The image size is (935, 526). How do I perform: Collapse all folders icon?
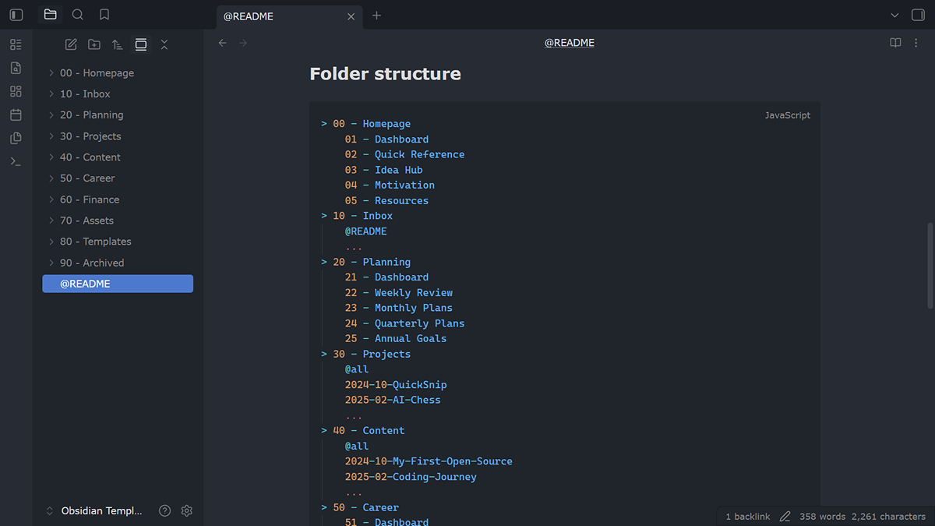164,44
